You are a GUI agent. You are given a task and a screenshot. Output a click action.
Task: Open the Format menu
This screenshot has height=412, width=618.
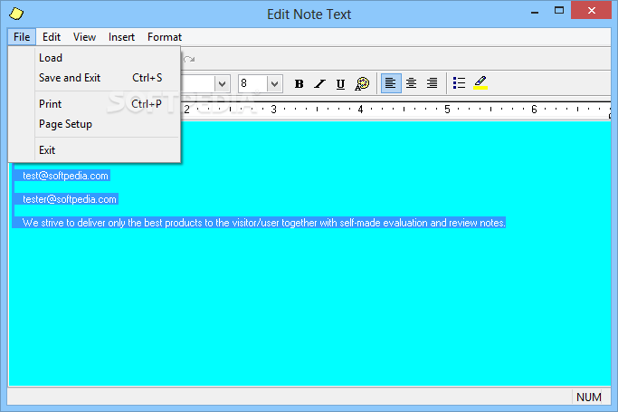pos(165,37)
